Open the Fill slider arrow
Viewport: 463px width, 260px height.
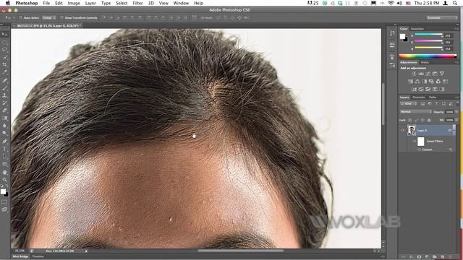(x=456, y=120)
